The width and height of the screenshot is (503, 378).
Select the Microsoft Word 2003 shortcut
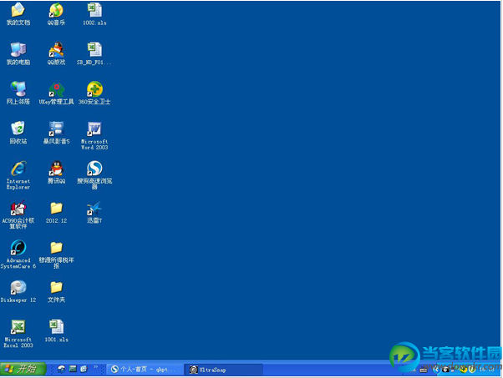[94, 136]
